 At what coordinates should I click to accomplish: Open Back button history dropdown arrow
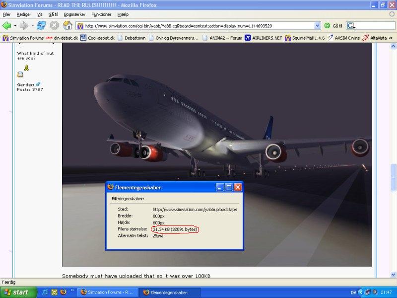pyautogui.click(x=15, y=26)
